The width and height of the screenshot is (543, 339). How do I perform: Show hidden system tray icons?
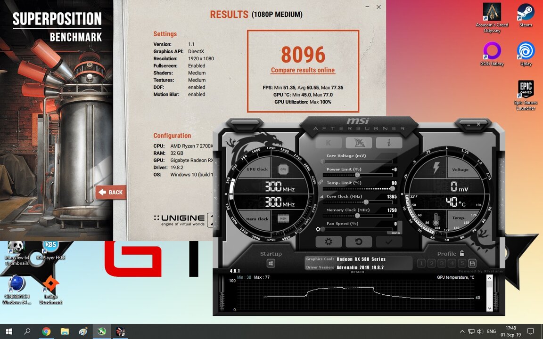462,331
